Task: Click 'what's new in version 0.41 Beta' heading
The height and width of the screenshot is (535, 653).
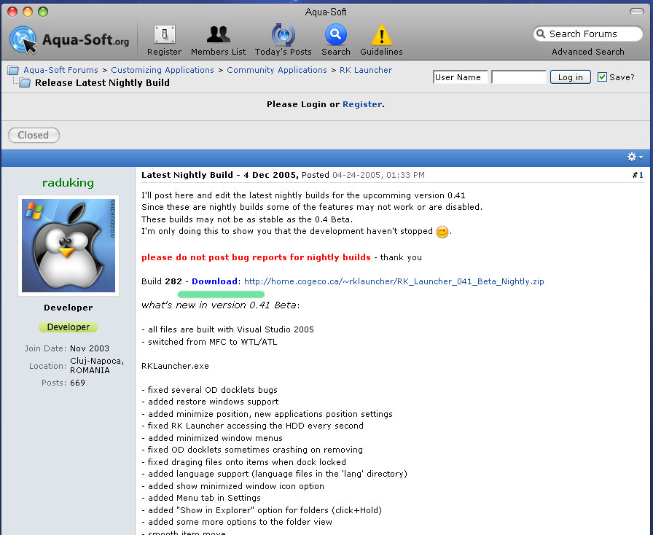Action: (220, 305)
